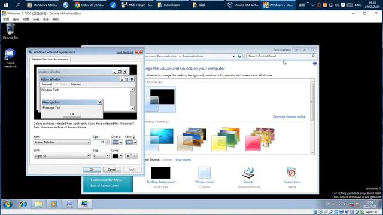Select the yellow-green nature theme thumbnail
Image resolution: width=383 pixels, height=215 pixels.
point(226,139)
